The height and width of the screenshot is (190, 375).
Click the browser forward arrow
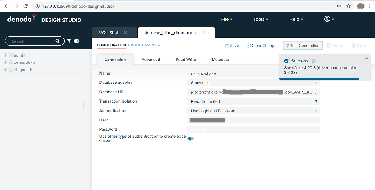(x=16, y=6)
